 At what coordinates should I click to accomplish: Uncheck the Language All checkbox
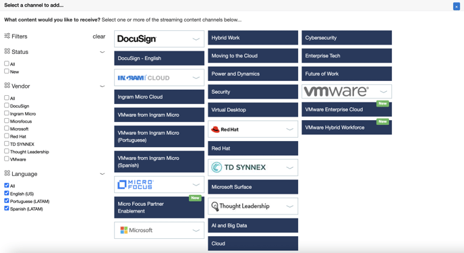(7, 186)
